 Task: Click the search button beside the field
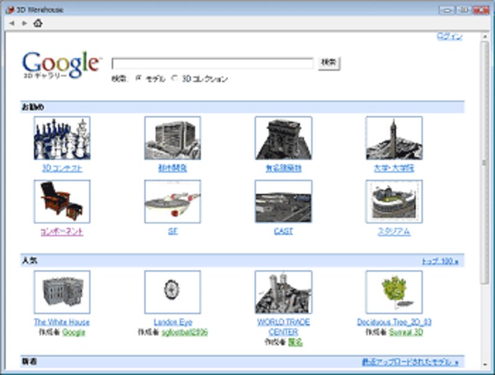click(329, 63)
